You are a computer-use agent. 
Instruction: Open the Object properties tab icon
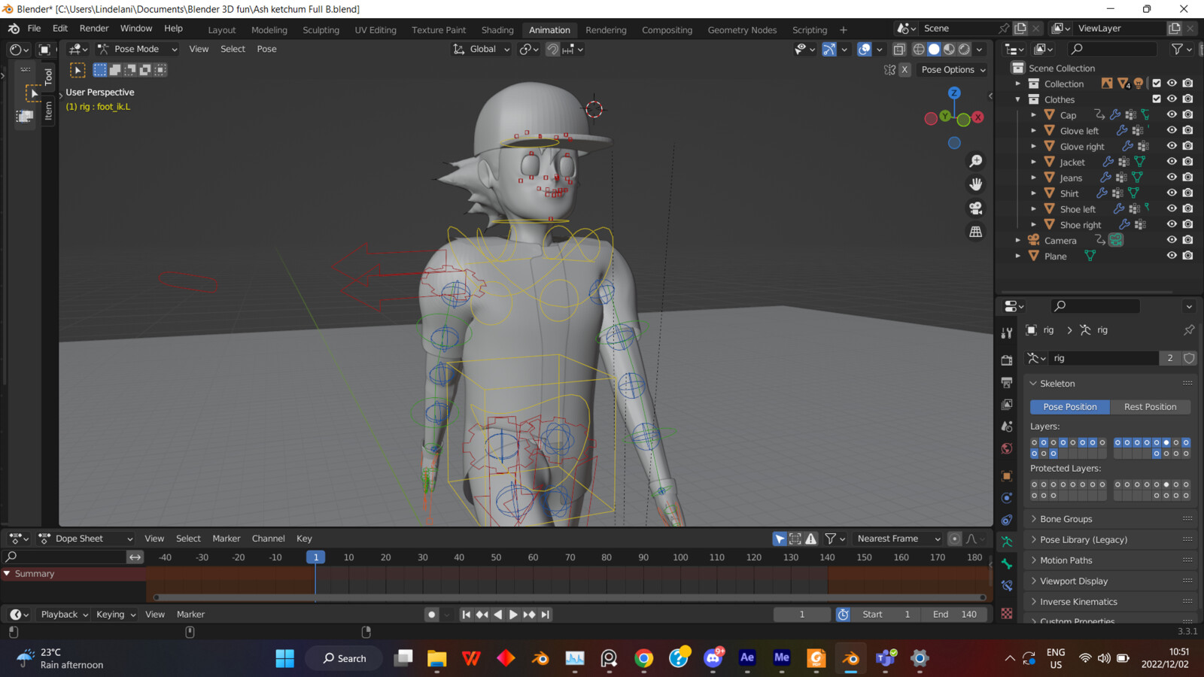point(1007,476)
